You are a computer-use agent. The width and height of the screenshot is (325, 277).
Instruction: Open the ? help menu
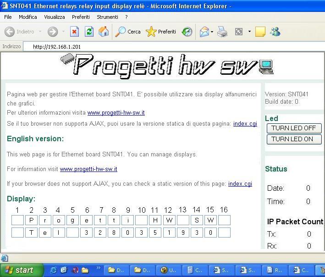127,17
